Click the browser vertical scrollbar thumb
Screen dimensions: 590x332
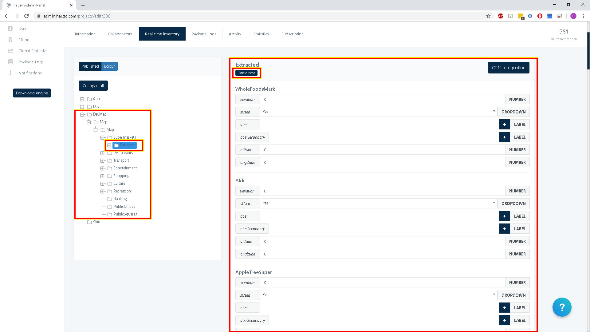click(588, 51)
